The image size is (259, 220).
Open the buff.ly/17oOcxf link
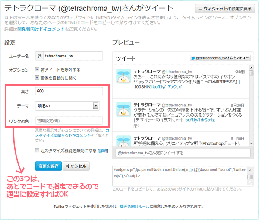pyautogui.click(x=167, y=87)
